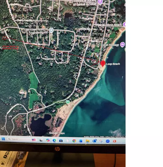Open the blank white document taskbar icon
Screen dimensions: 163x167
click(68, 141)
